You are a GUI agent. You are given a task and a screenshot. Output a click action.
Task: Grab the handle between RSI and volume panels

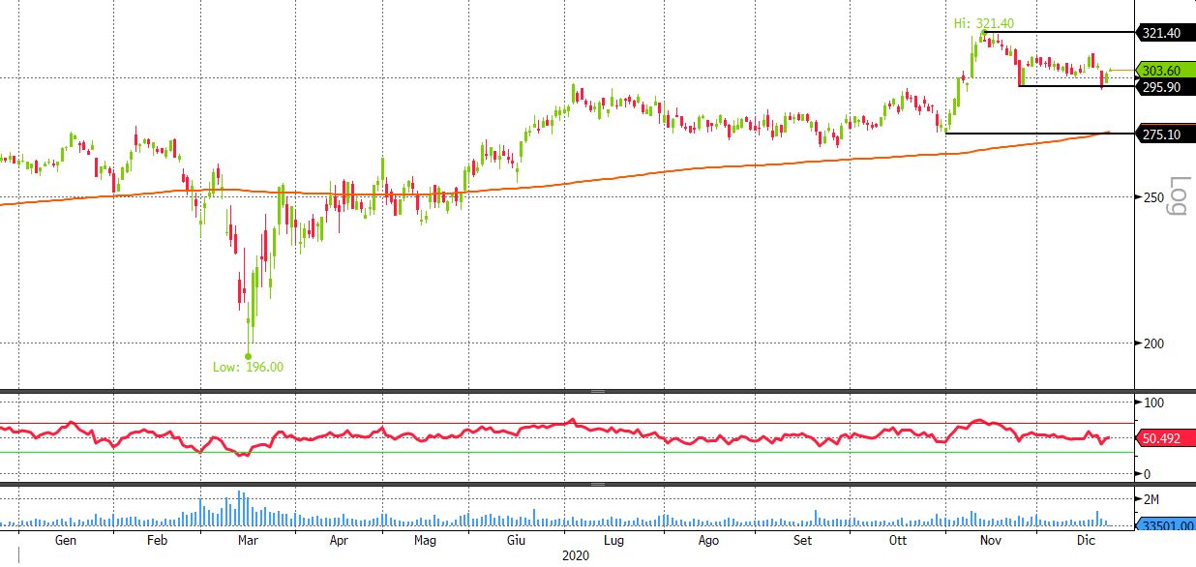click(598, 484)
